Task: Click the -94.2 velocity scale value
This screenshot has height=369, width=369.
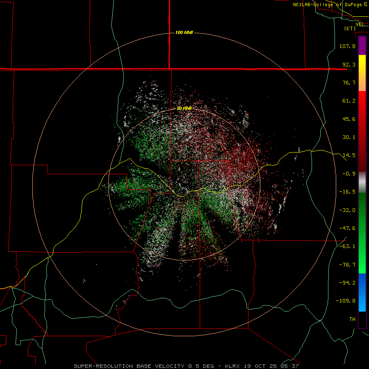Action: tap(347, 283)
